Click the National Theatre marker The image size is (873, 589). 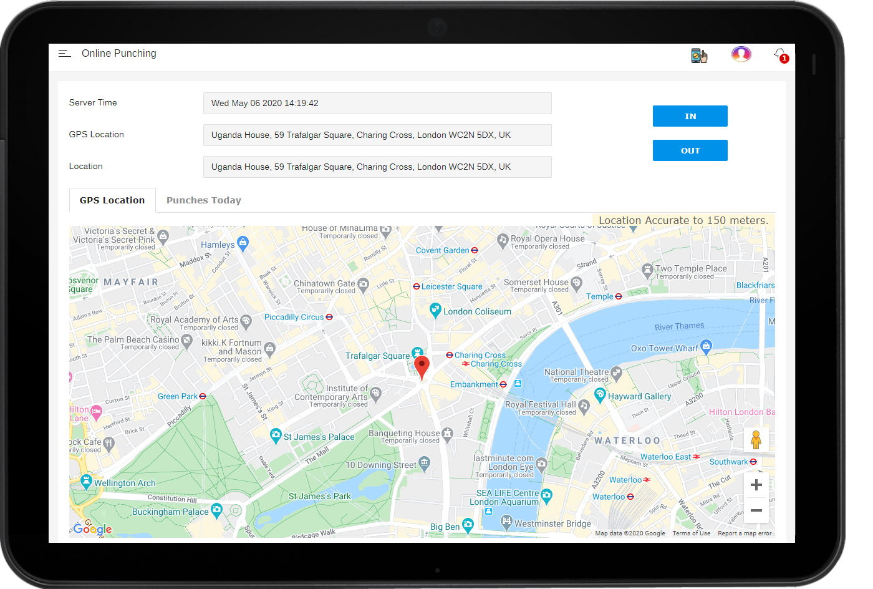click(x=617, y=374)
